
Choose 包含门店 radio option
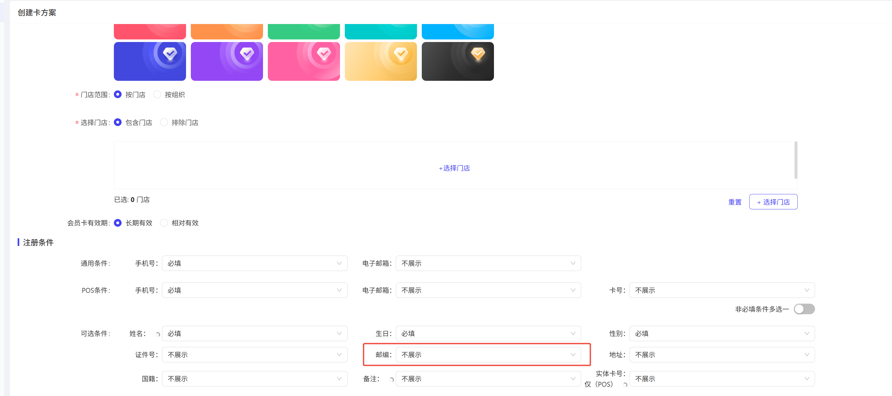tap(118, 122)
